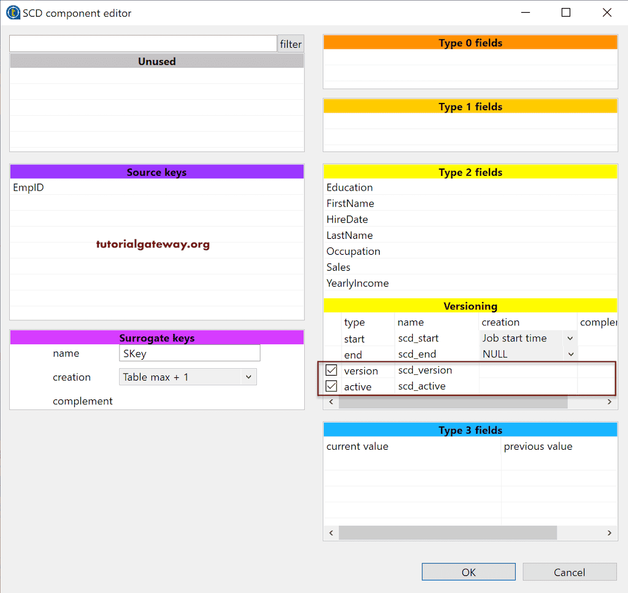The width and height of the screenshot is (628, 593).
Task: Click the filter button
Action: (x=290, y=43)
